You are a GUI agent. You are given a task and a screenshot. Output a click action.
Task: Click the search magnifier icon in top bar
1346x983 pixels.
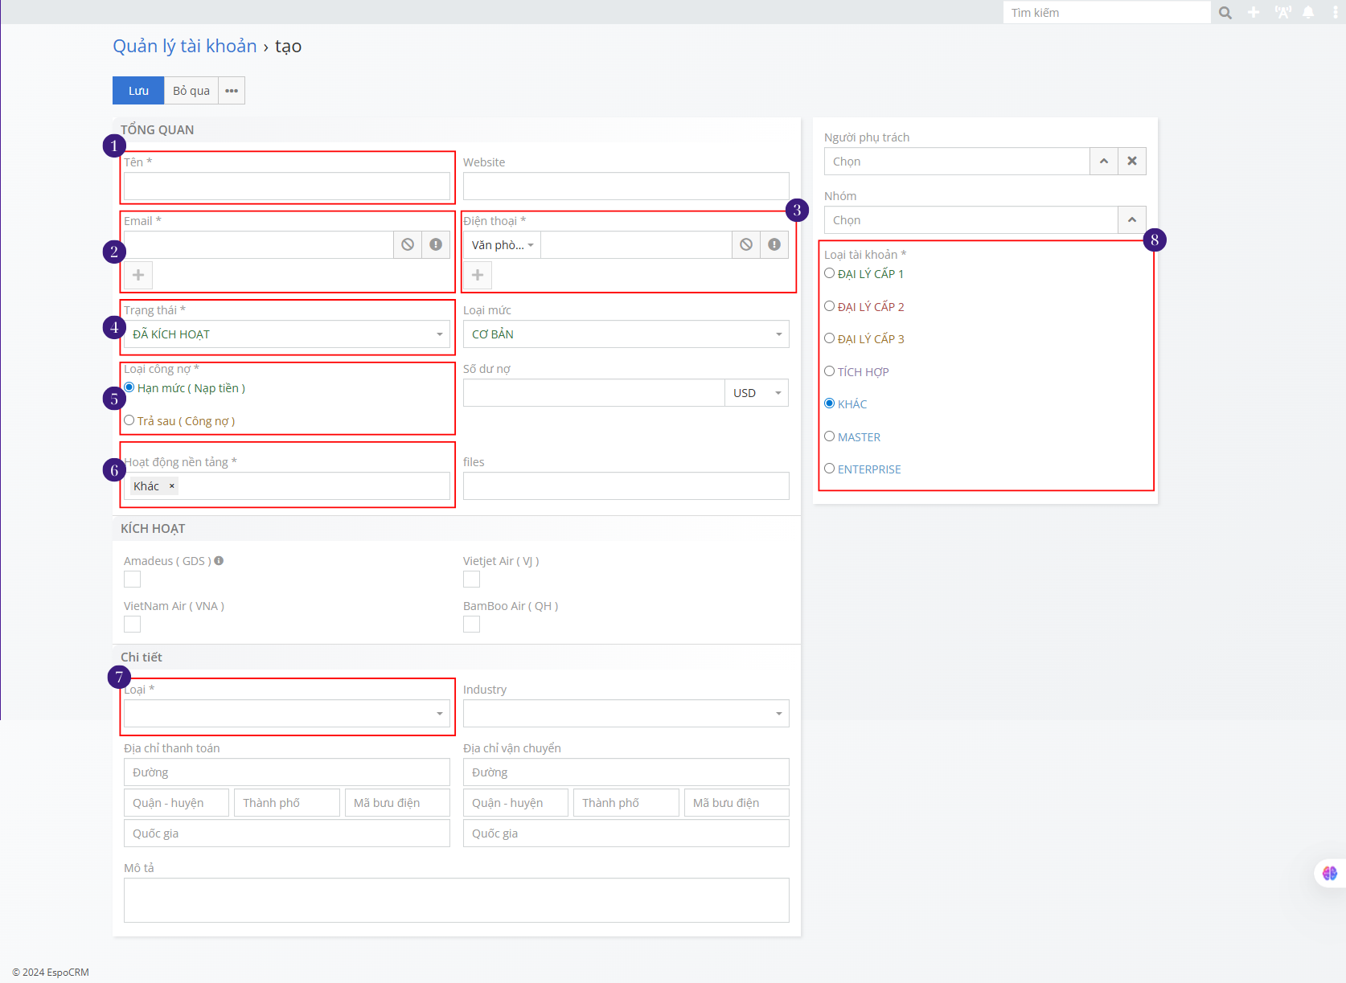coord(1225,13)
